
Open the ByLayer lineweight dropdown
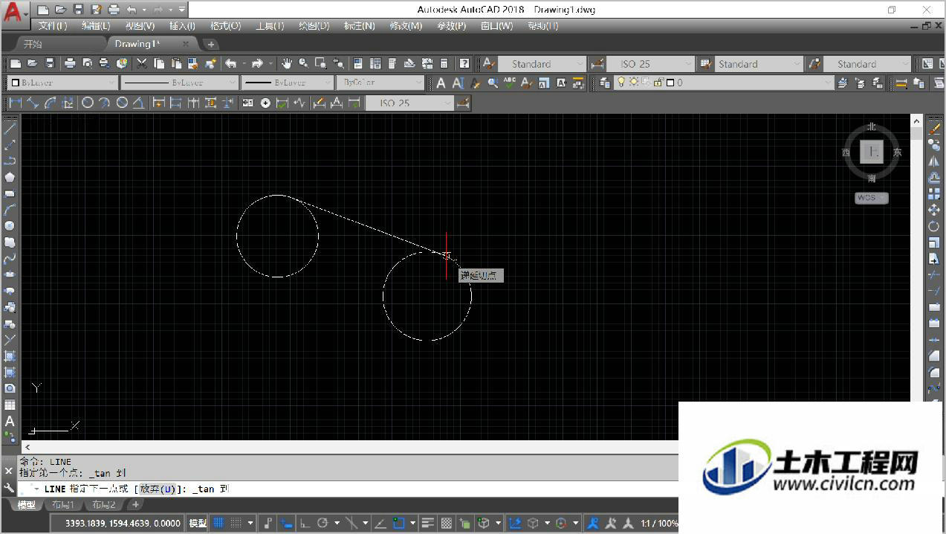pyautogui.click(x=286, y=83)
